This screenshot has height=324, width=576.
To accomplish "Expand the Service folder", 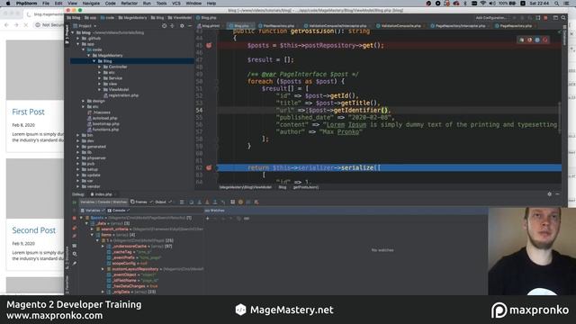I will (x=99, y=78).
